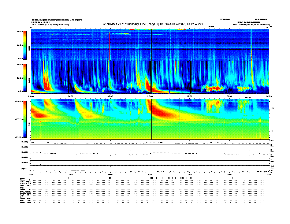Viewport: 290px width, 224px height.
Task: Click the 10 tick on TNR right axis
Action: (x=272, y=131)
